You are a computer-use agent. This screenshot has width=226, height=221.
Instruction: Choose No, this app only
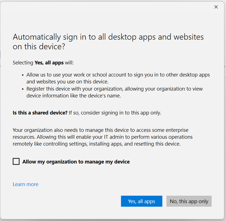pos(189,201)
